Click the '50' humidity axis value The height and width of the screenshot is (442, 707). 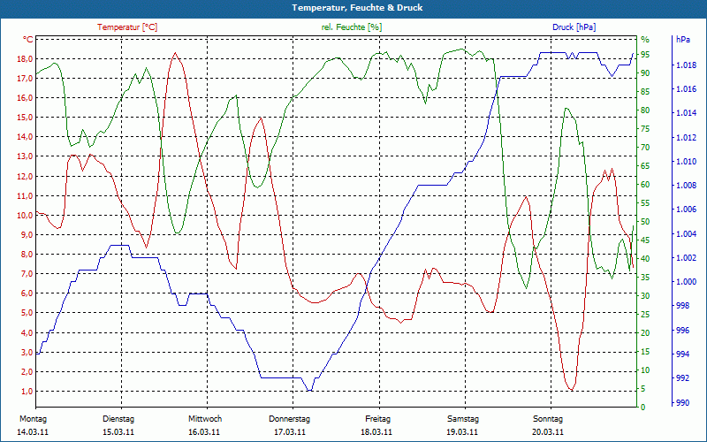tap(645, 222)
